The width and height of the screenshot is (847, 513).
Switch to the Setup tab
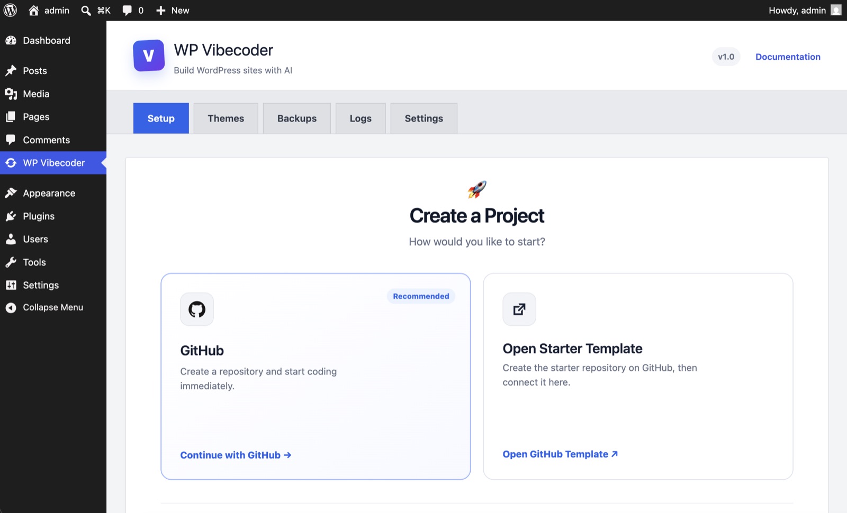click(161, 118)
